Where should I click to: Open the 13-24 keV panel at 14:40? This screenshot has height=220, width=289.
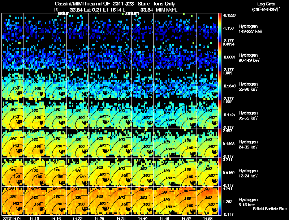click(x=143, y=172)
